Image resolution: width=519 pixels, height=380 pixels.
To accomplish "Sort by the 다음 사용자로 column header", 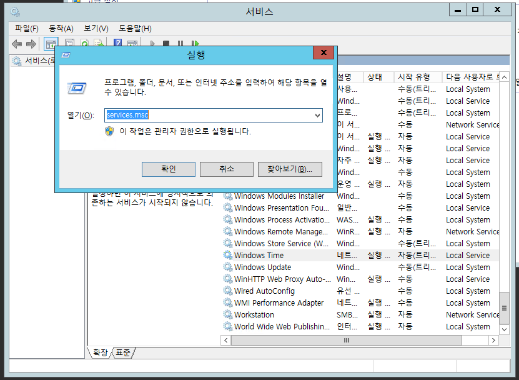I will 471,77.
